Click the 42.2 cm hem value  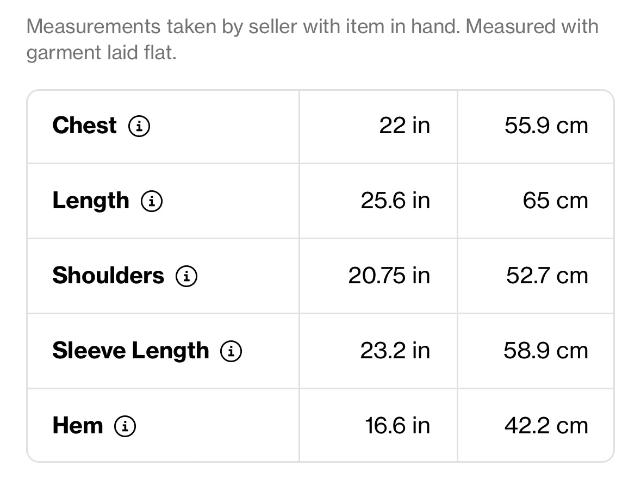pyautogui.click(x=546, y=426)
